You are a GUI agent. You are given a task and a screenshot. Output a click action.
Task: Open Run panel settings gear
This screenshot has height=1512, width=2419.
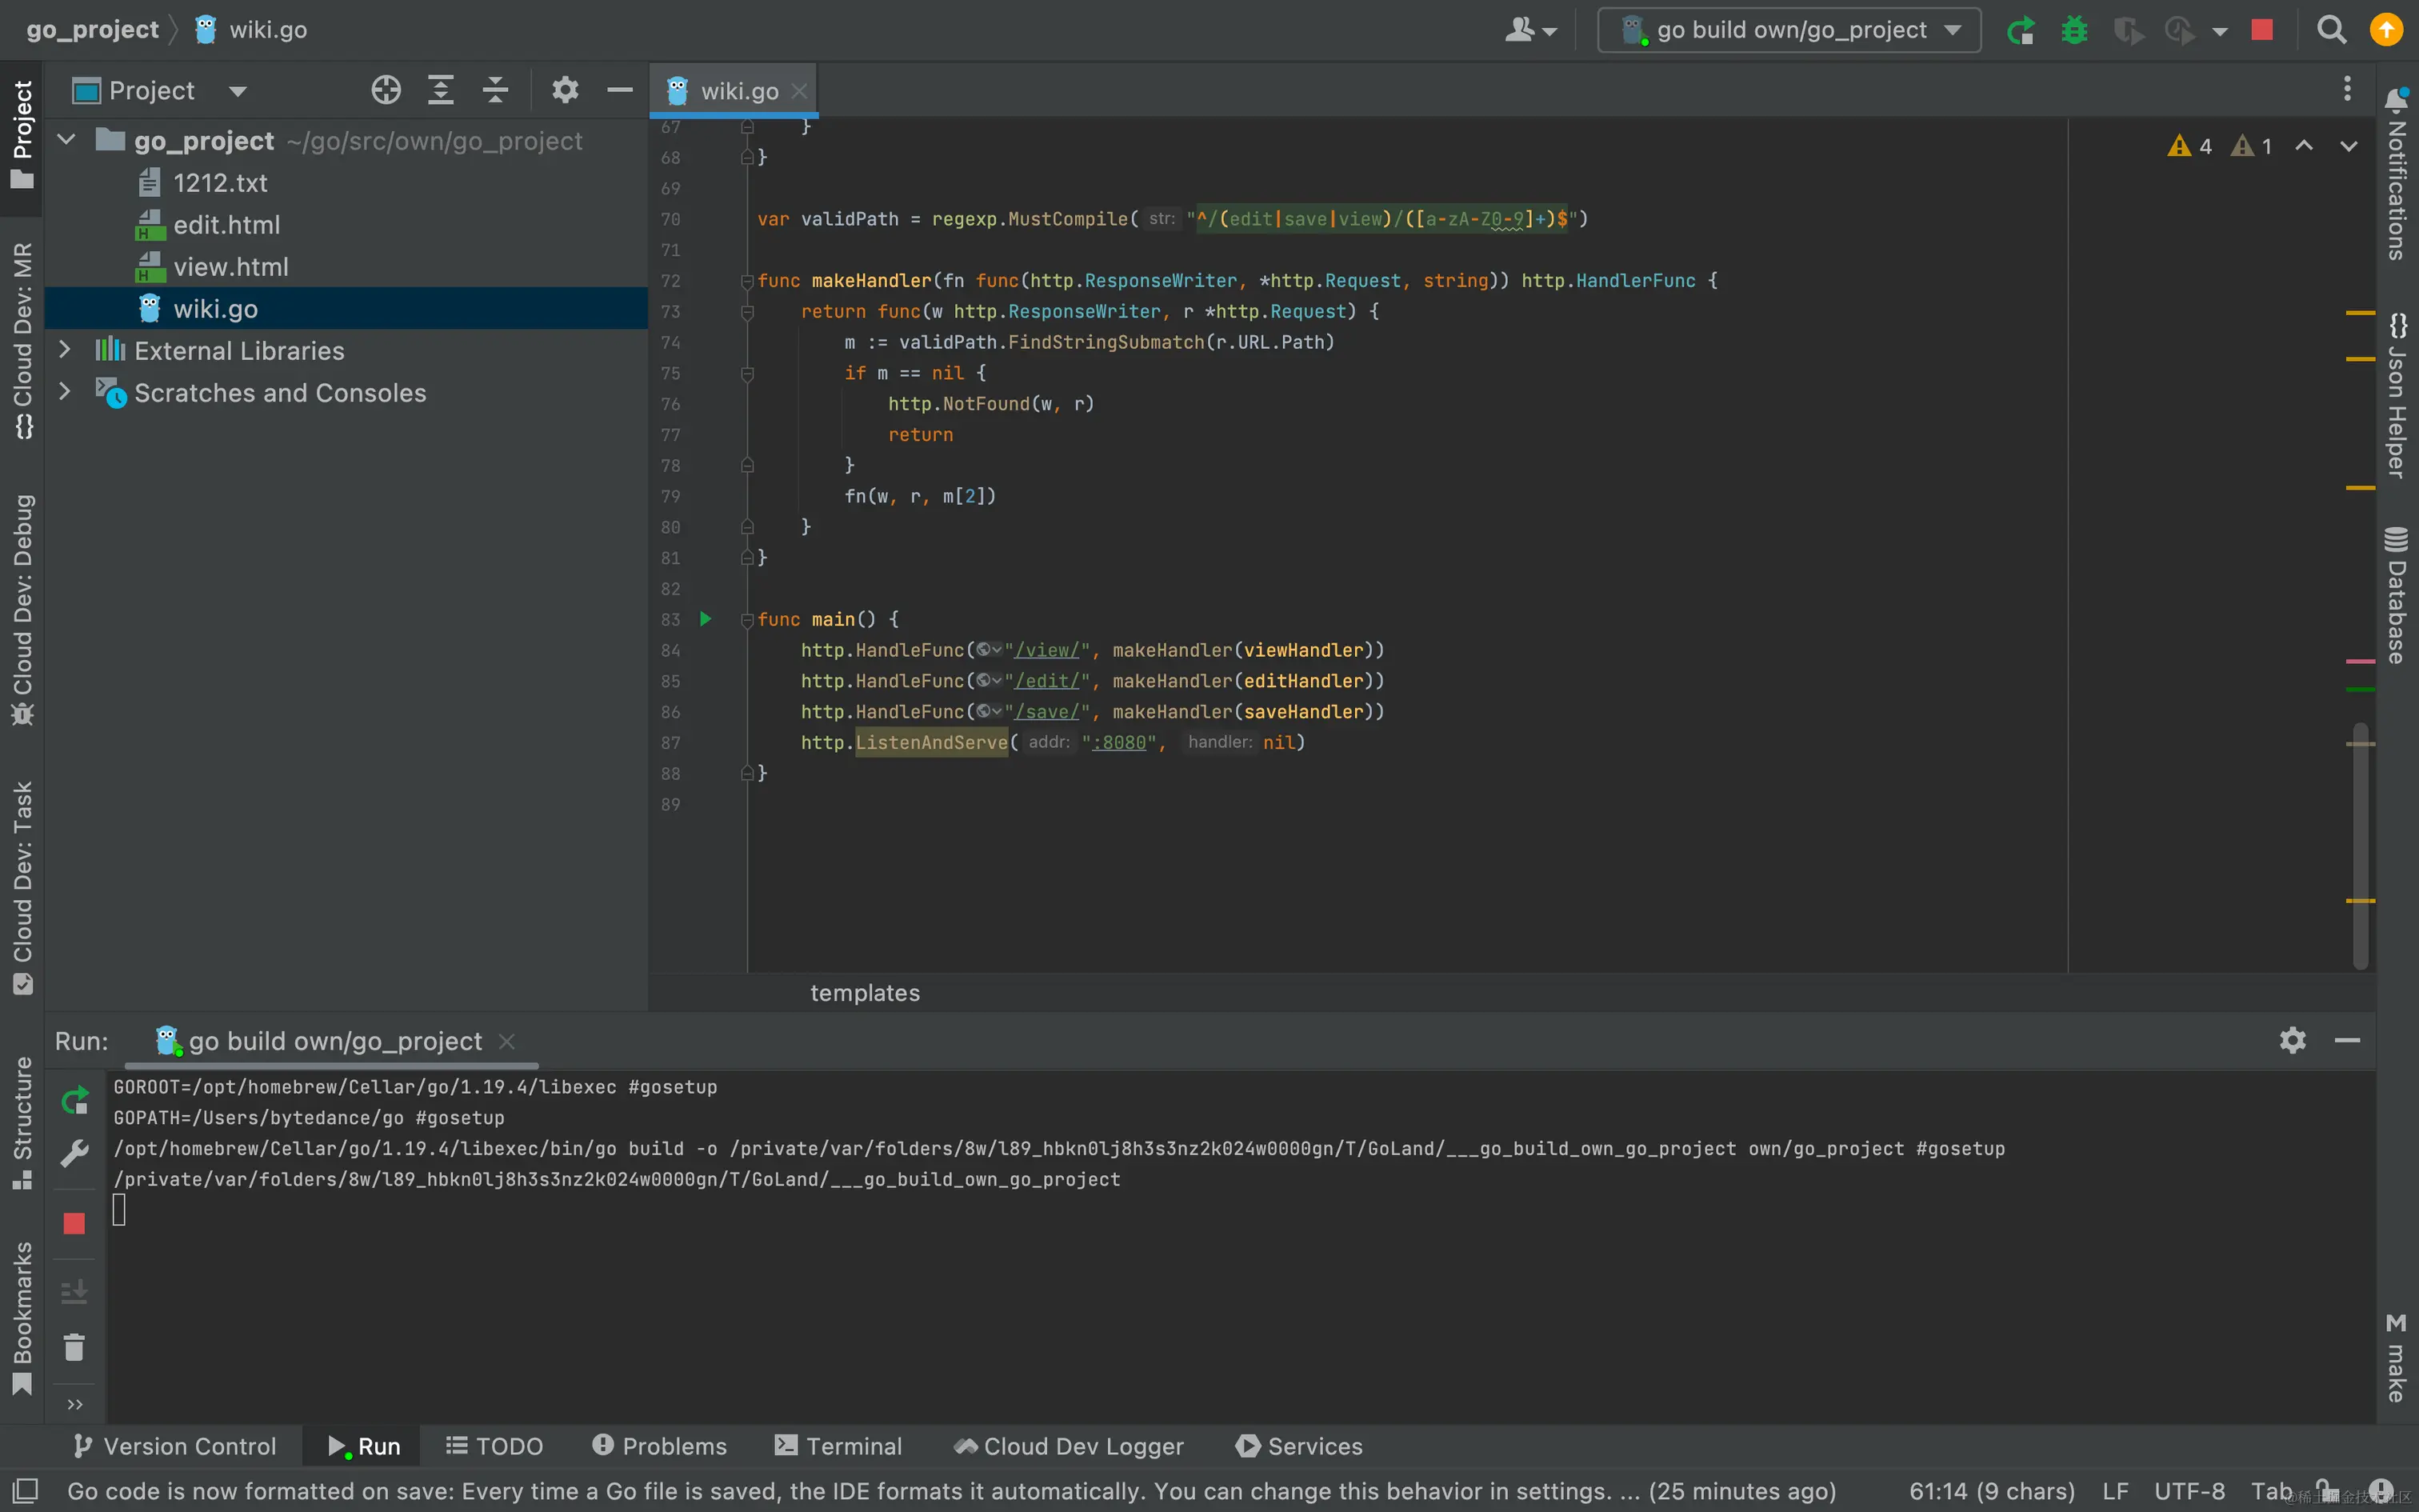2292,1040
